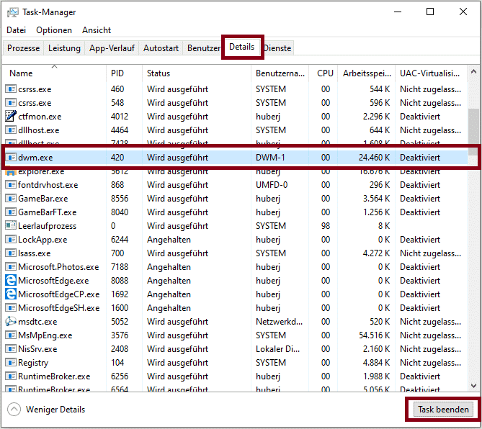Sort by the Status column header
This screenshot has width=482, height=429.
pyautogui.click(x=197, y=73)
